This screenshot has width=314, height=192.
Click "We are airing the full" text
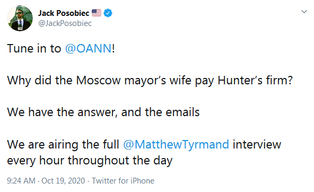[x=63, y=144]
